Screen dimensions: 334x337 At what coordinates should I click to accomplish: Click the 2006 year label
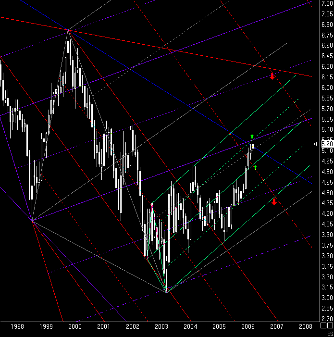click(248, 327)
